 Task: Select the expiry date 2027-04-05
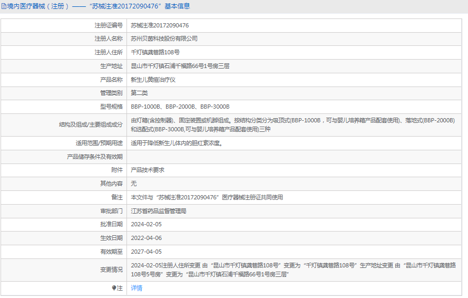(x=147, y=252)
